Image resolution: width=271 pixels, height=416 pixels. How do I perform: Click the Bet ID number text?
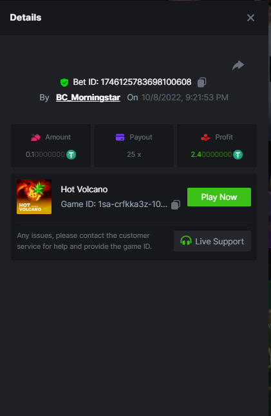pos(146,82)
